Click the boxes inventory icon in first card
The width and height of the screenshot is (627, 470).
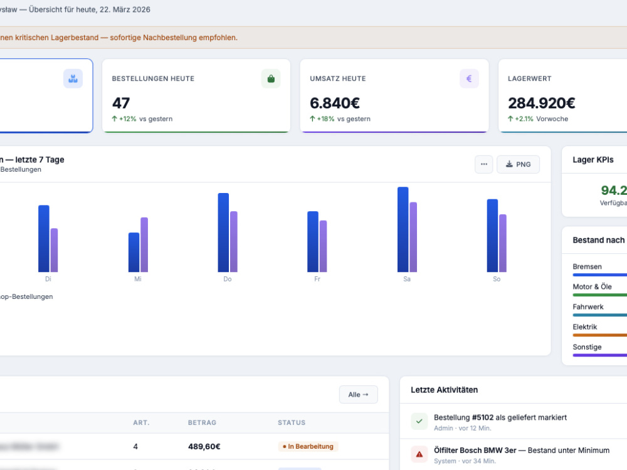coord(73,79)
